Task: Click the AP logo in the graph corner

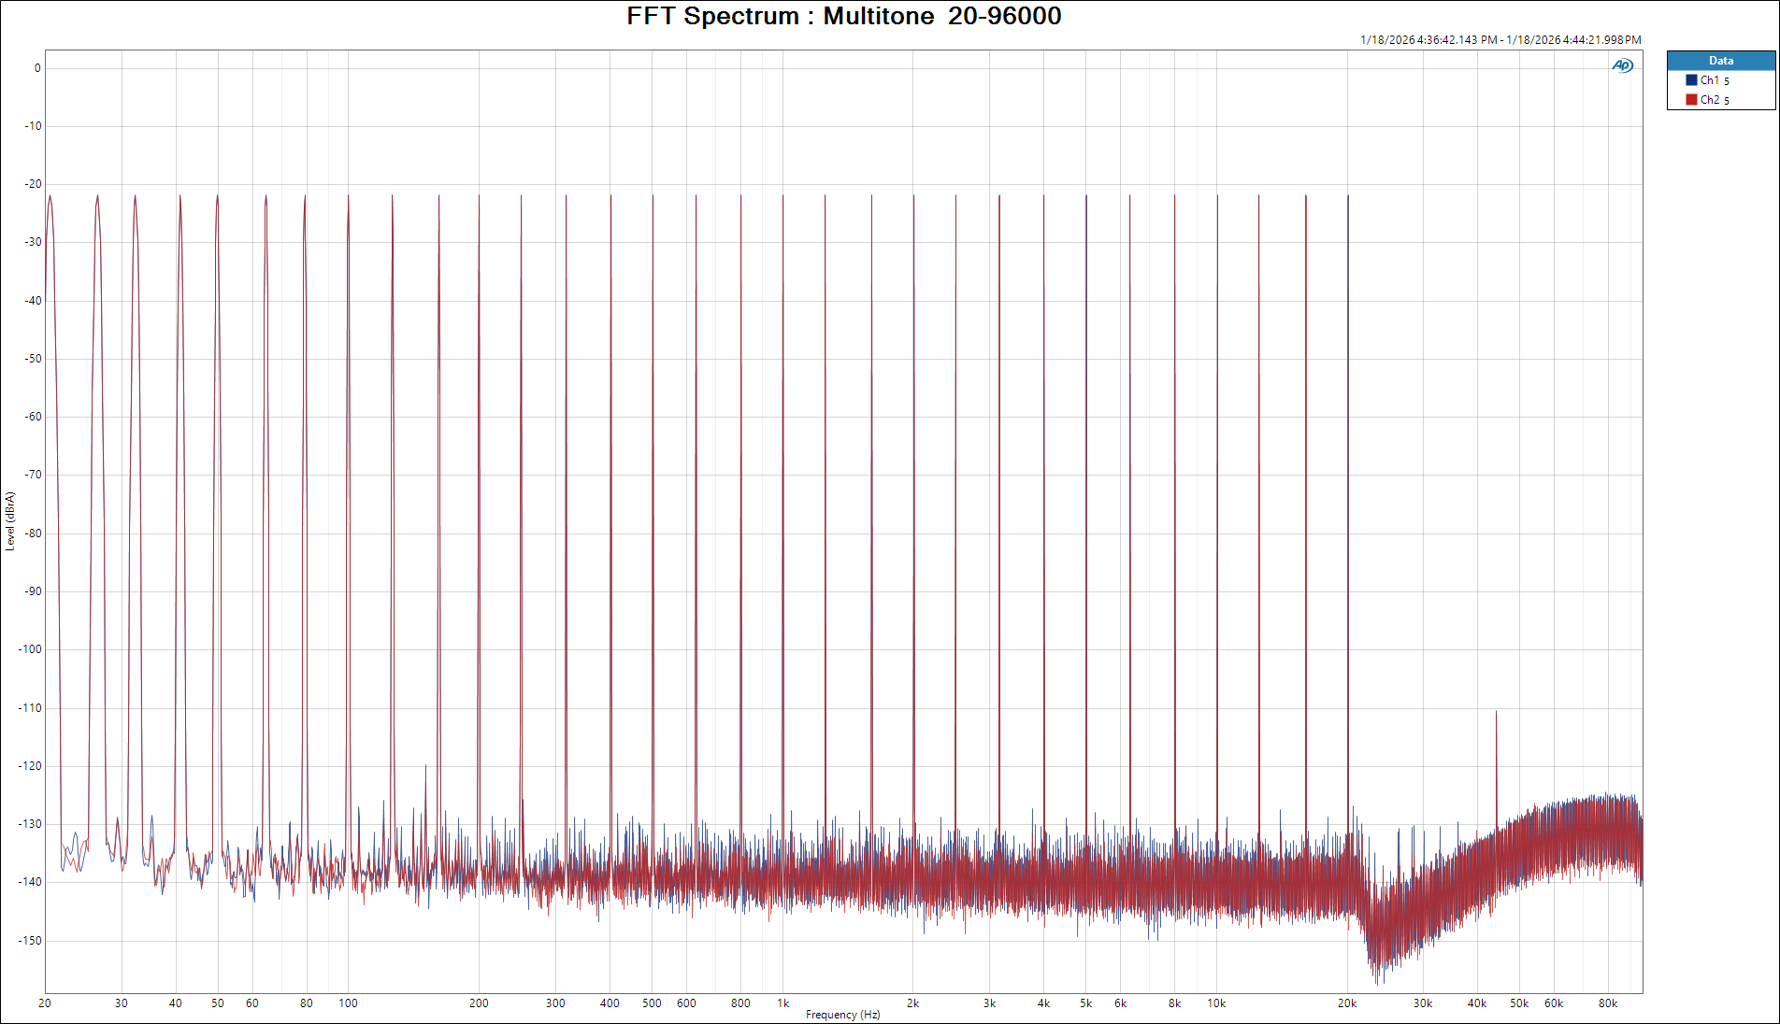Action: coord(1622,65)
